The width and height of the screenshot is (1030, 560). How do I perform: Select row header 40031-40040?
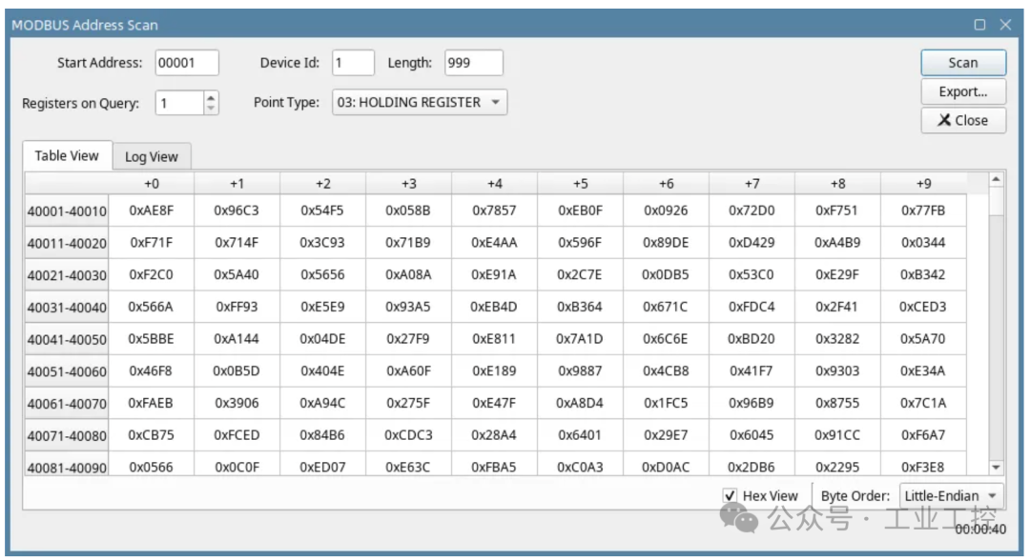click(x=67, y=308)
